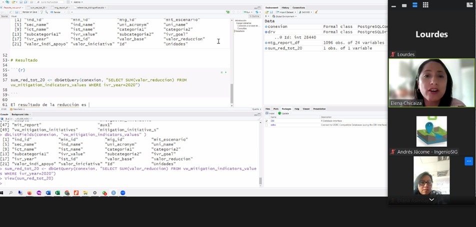
Task: Expand the mtg_report_df data frame
Action: pos(266,43)
